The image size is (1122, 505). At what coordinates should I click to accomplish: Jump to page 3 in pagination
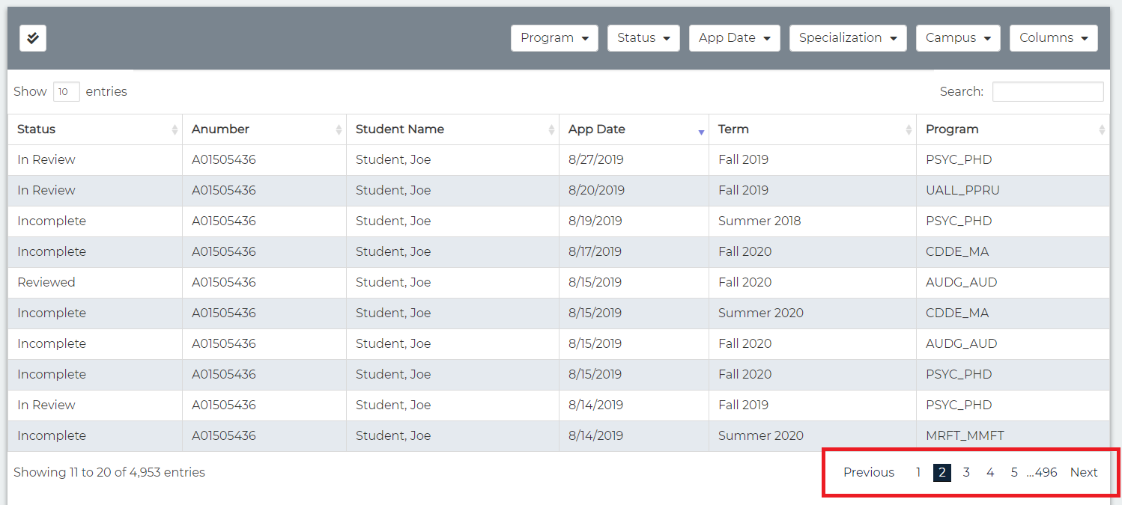click(966, 472)
